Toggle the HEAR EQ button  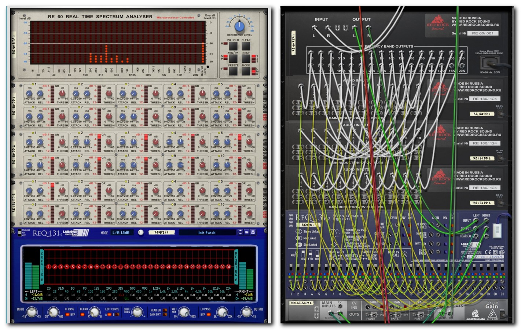165,310
